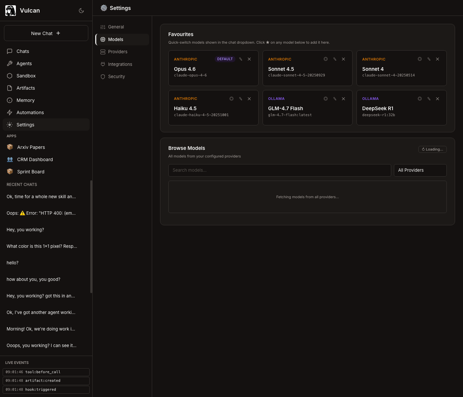
Task: Open the Sandbox page in sidebar
Action: coord(26,76)
